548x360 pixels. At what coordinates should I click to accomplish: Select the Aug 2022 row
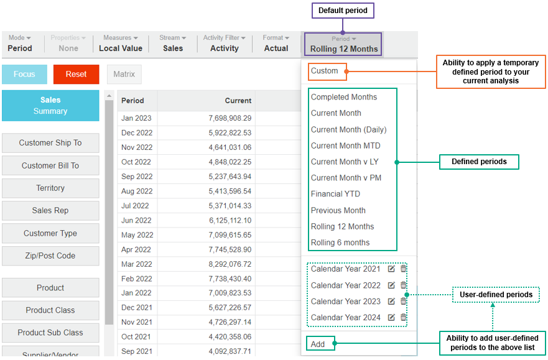coord(209,192)
